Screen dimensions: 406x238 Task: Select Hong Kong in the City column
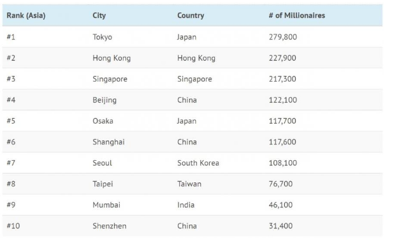pyautogui.click(x=112, y=58)
